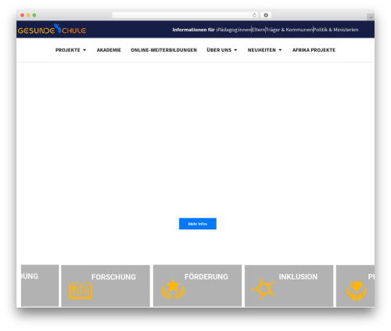Click the blue Mehr Infos button
Screen dimensions: 391x331
click(x=198, y=224)
